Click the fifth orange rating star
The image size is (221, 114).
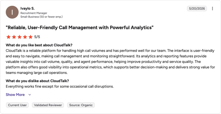point(31,37)
